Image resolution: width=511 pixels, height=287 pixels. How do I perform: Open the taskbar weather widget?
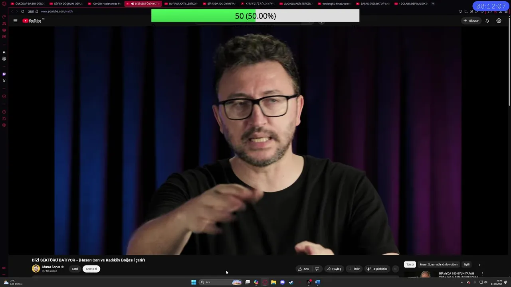13,282
